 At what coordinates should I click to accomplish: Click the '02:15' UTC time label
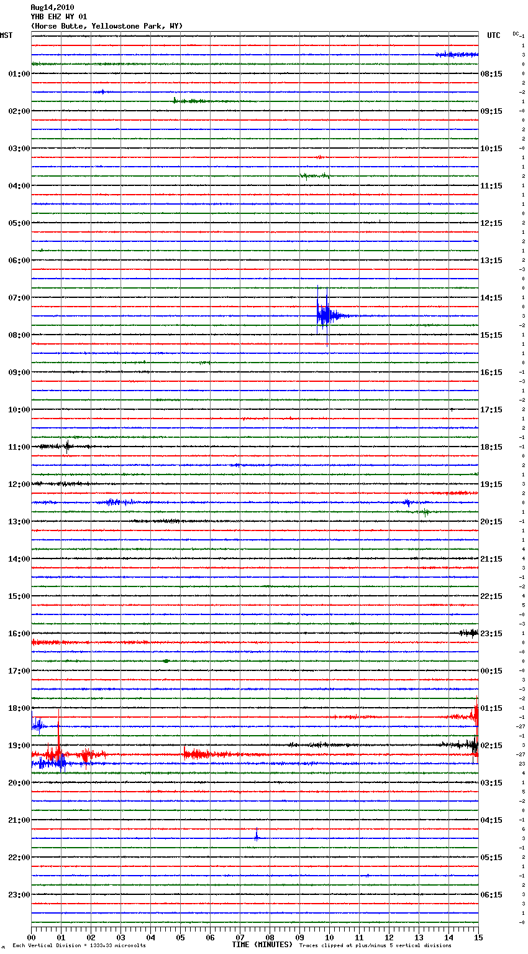tap(491, 746)
